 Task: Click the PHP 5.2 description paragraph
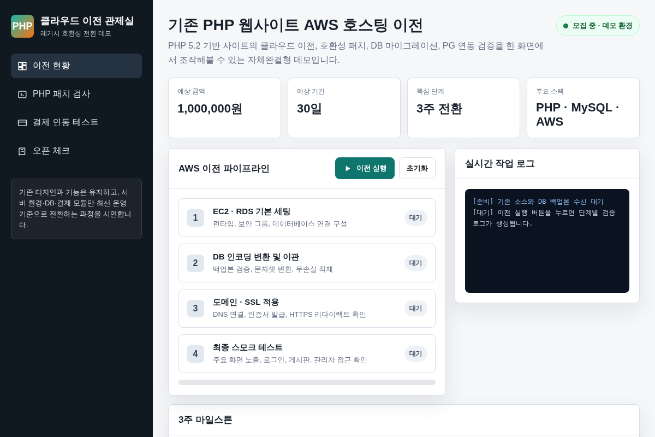click(x=356, y=52)
